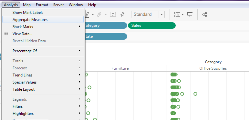This screenshot has width=249, height=120.
Task: Expand the Table Layout submenu
Action: click(x=43, y=89)
